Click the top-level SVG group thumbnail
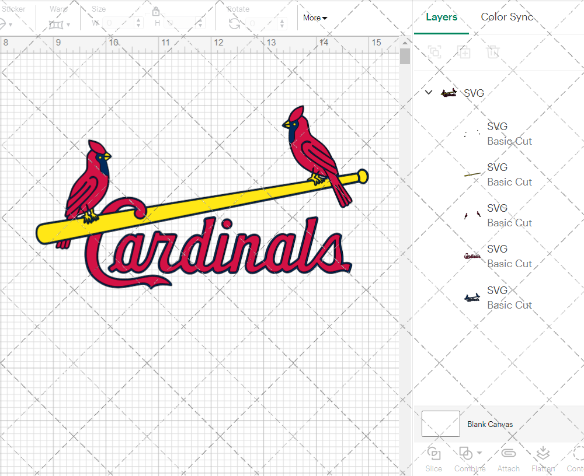Screen dimensions: 584x476 click(x=449, y=93)
